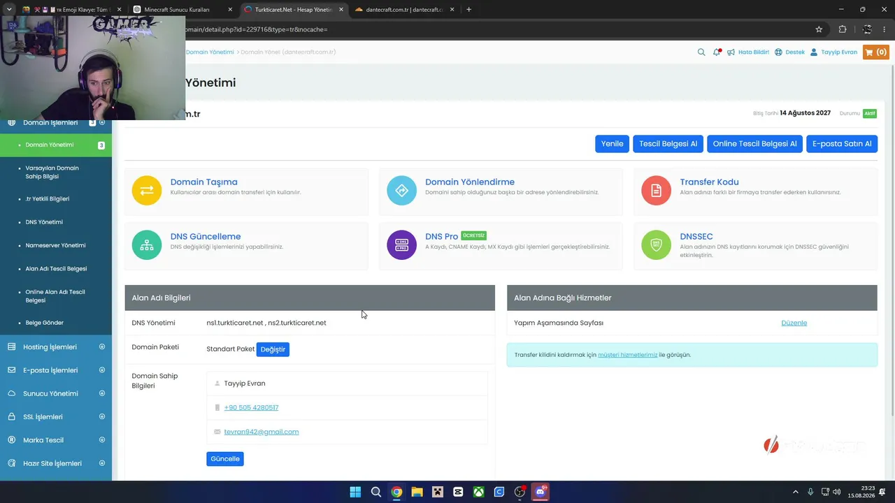
Task: Open the Xbox app on the taskbar
Action: coord(478,492)
